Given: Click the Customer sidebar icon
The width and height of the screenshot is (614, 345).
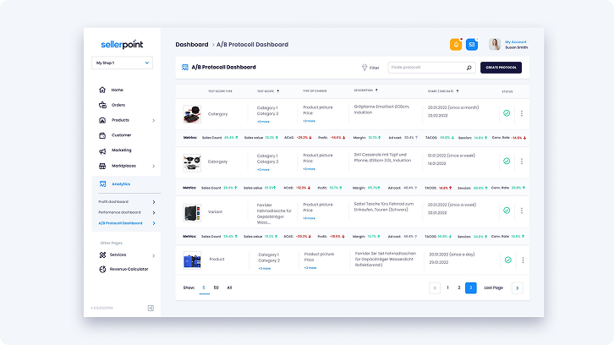Looking at the screenshot, I should click(x=102, y=135).
